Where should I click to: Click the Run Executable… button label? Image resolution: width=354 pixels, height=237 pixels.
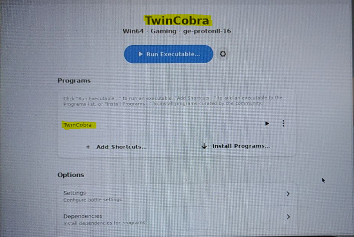[x=173, y=54]
